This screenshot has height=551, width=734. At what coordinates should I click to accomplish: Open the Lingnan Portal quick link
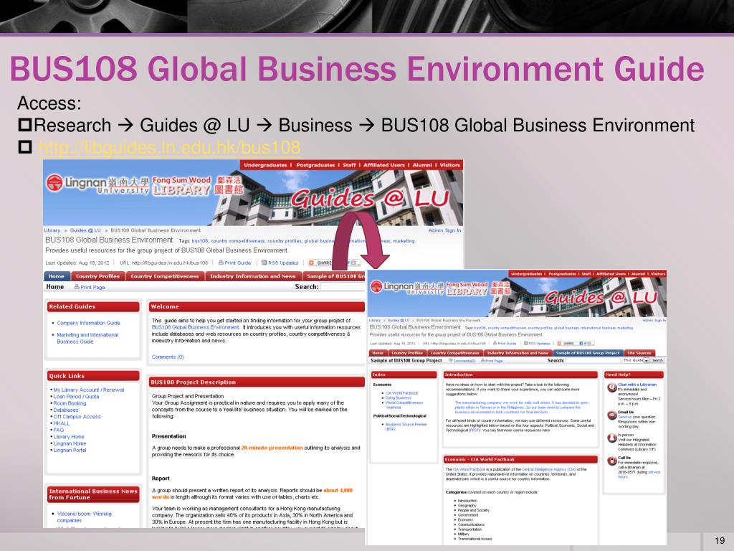pyautogui.click(x=70, y=451)
